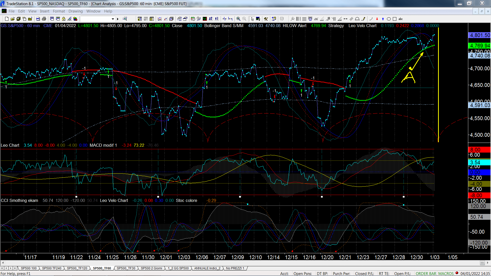Select the ellipse drawing tool
The height and width of the screenshot is (276, 491).
[389, 19]
